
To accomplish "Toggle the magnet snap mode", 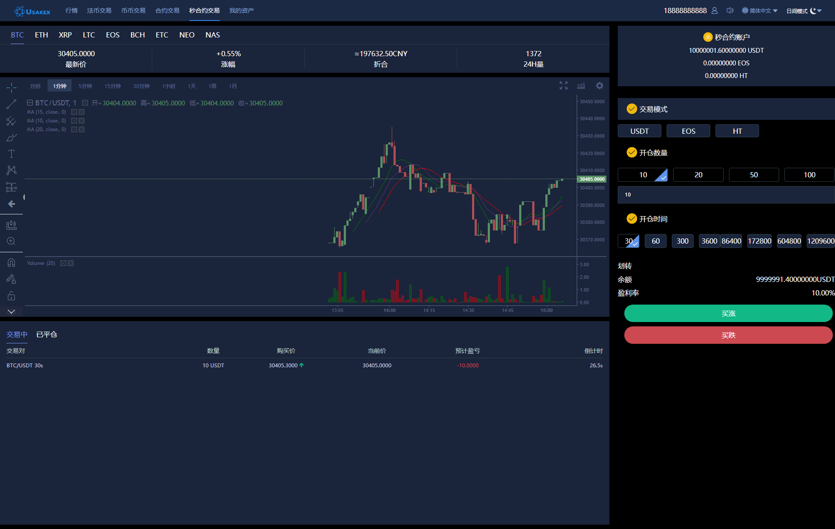I will [x=11, y=263].
